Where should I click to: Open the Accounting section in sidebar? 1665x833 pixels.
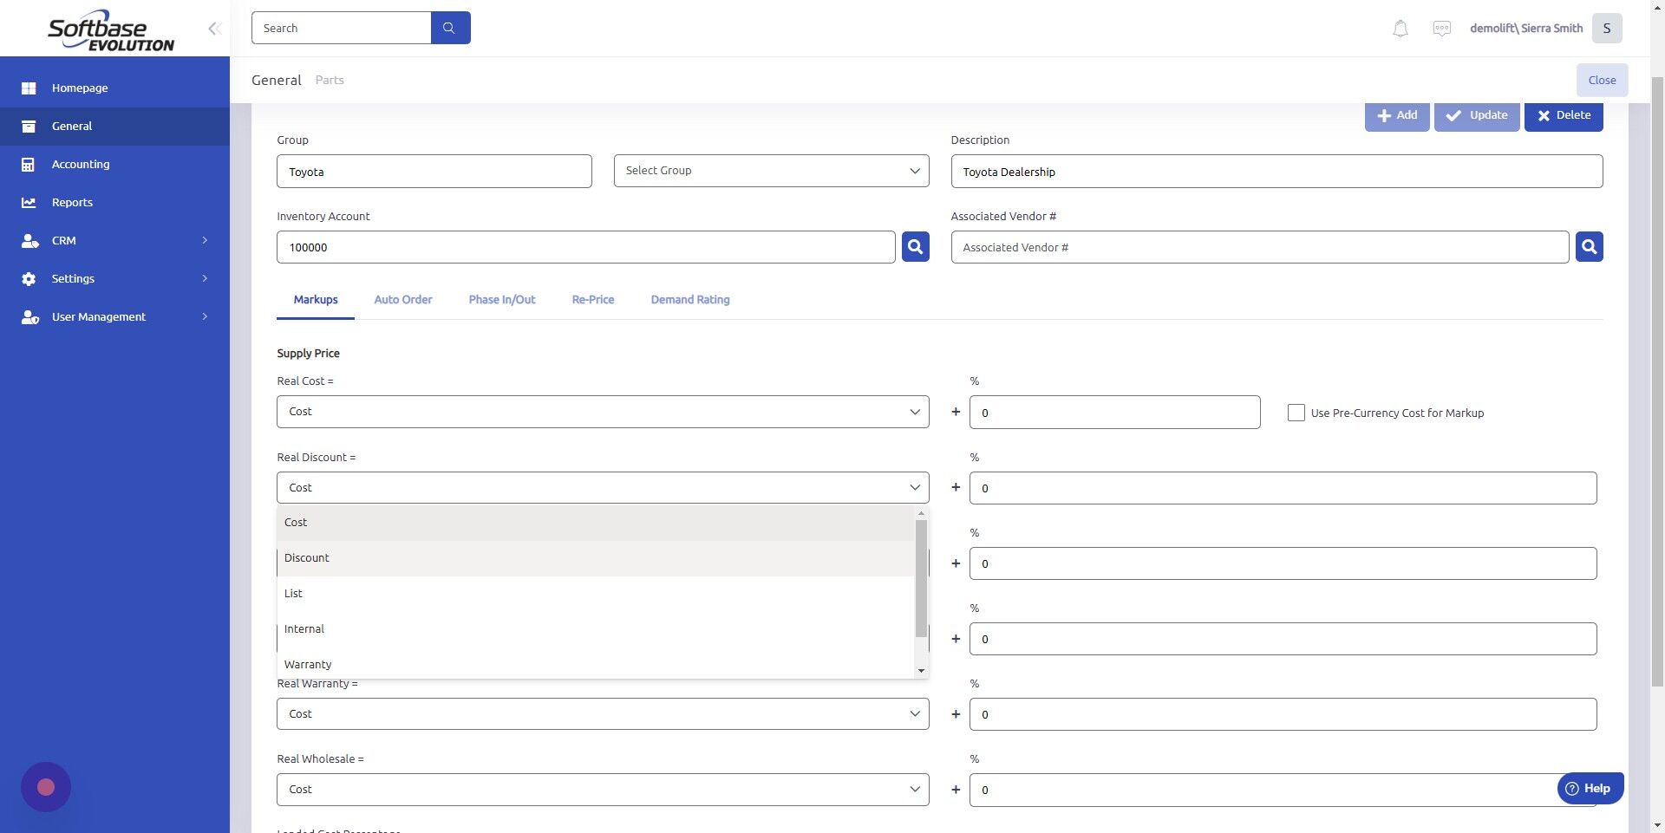pos(81,164)
